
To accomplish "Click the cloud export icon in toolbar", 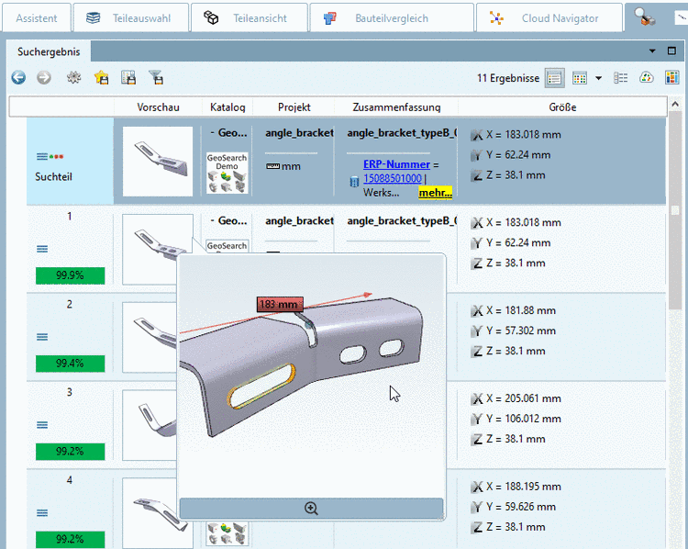I will (x=646, y=78).
